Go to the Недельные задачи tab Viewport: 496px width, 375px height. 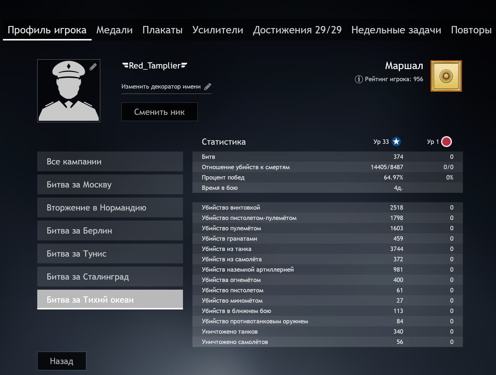[396, 30]
